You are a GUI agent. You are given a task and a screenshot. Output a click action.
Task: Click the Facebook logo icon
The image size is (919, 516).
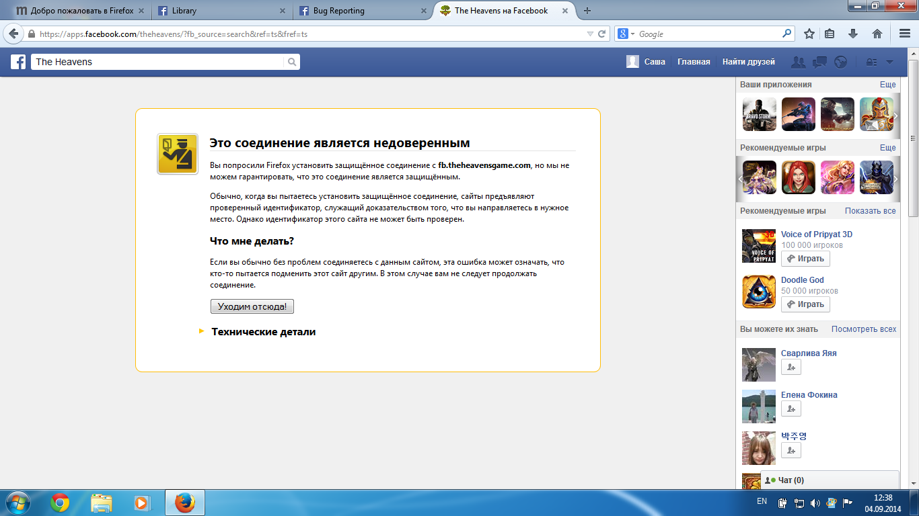[x=18, y=62]
